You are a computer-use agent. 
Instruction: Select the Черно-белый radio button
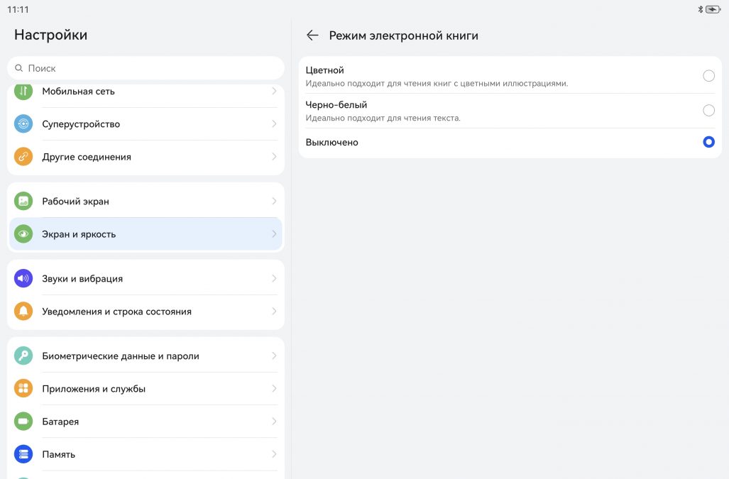(708, 111)
